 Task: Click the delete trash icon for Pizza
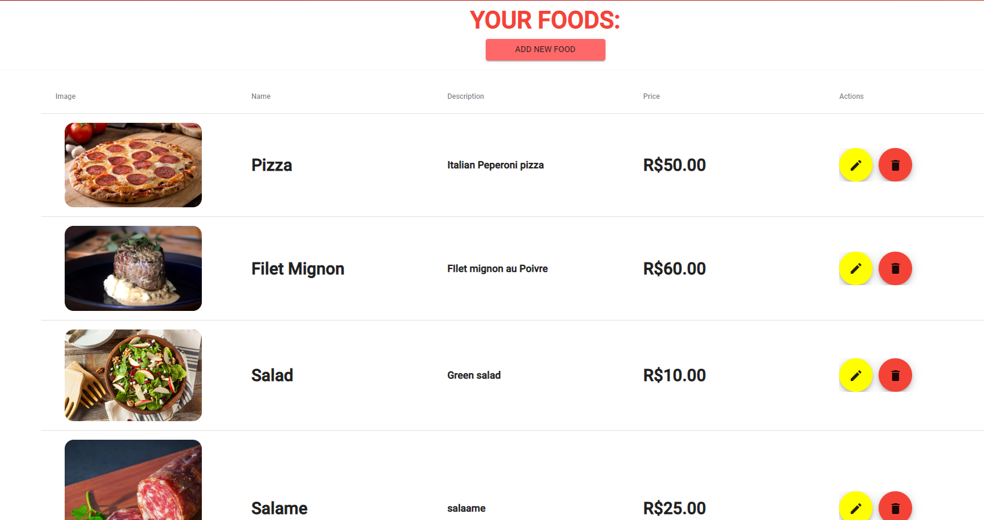(895, 165)
